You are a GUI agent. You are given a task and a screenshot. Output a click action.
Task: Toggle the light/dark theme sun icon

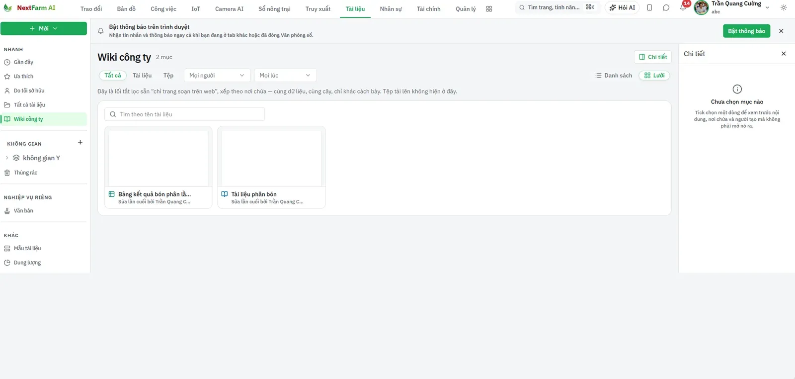tap(784, 7)
